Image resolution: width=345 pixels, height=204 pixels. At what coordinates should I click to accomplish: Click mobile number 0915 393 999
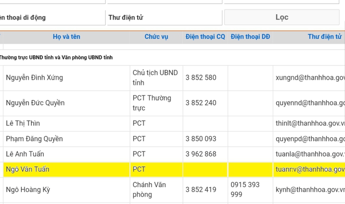245,189
